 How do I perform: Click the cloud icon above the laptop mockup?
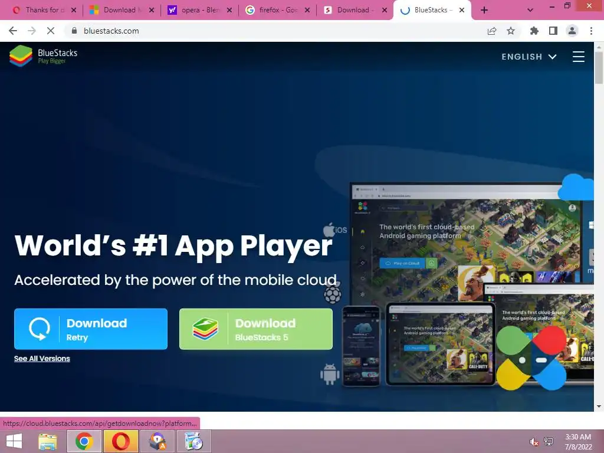(576, 187)
